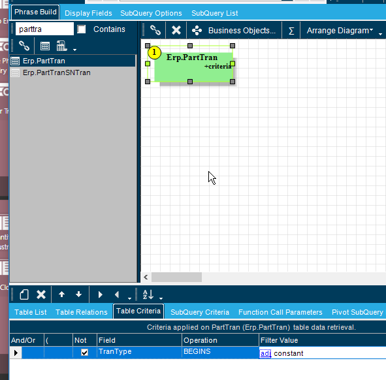Switch to Table Relations tab
386x380 pixels.
(x=82, y=312)
